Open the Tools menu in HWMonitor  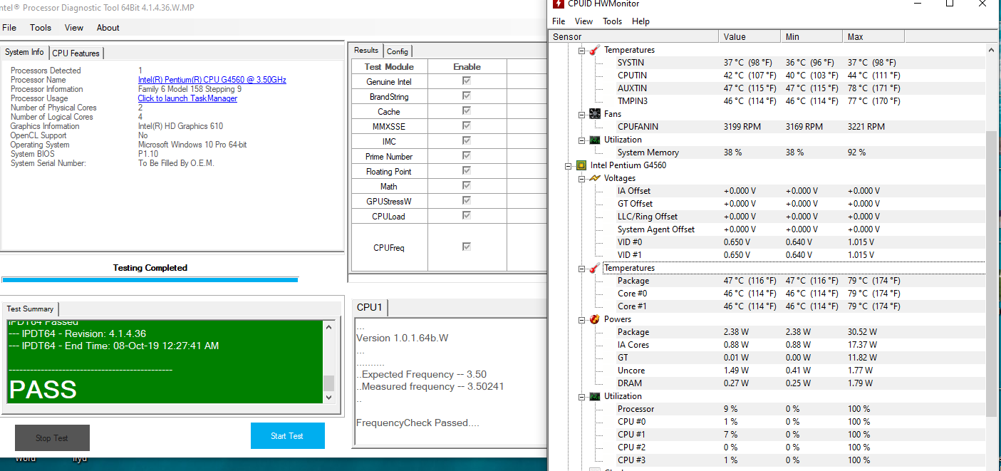[612, 21]
